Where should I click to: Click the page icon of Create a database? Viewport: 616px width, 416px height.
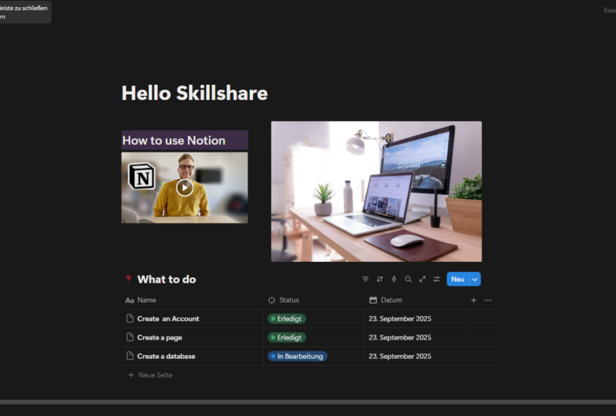[130, 356]
